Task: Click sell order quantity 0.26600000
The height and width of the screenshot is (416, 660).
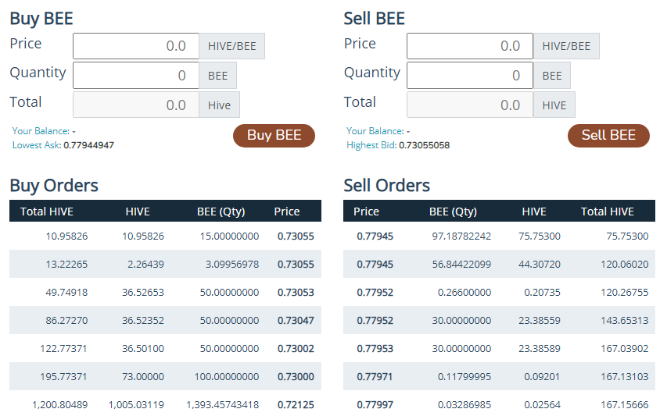Action: (465, 293)
